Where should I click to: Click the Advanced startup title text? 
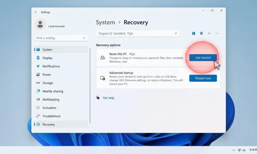(121, 73)
